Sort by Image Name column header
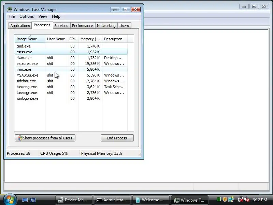 pos(30,39)
